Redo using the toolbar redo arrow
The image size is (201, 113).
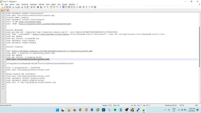[34, 7]
